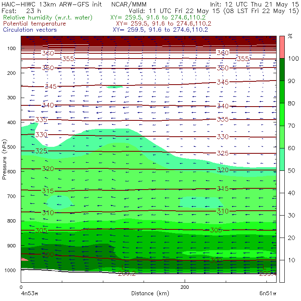Click the red XY coordinates line
Image resolution: width=301 pixels, height=301 pixels.
pos(164,24)
